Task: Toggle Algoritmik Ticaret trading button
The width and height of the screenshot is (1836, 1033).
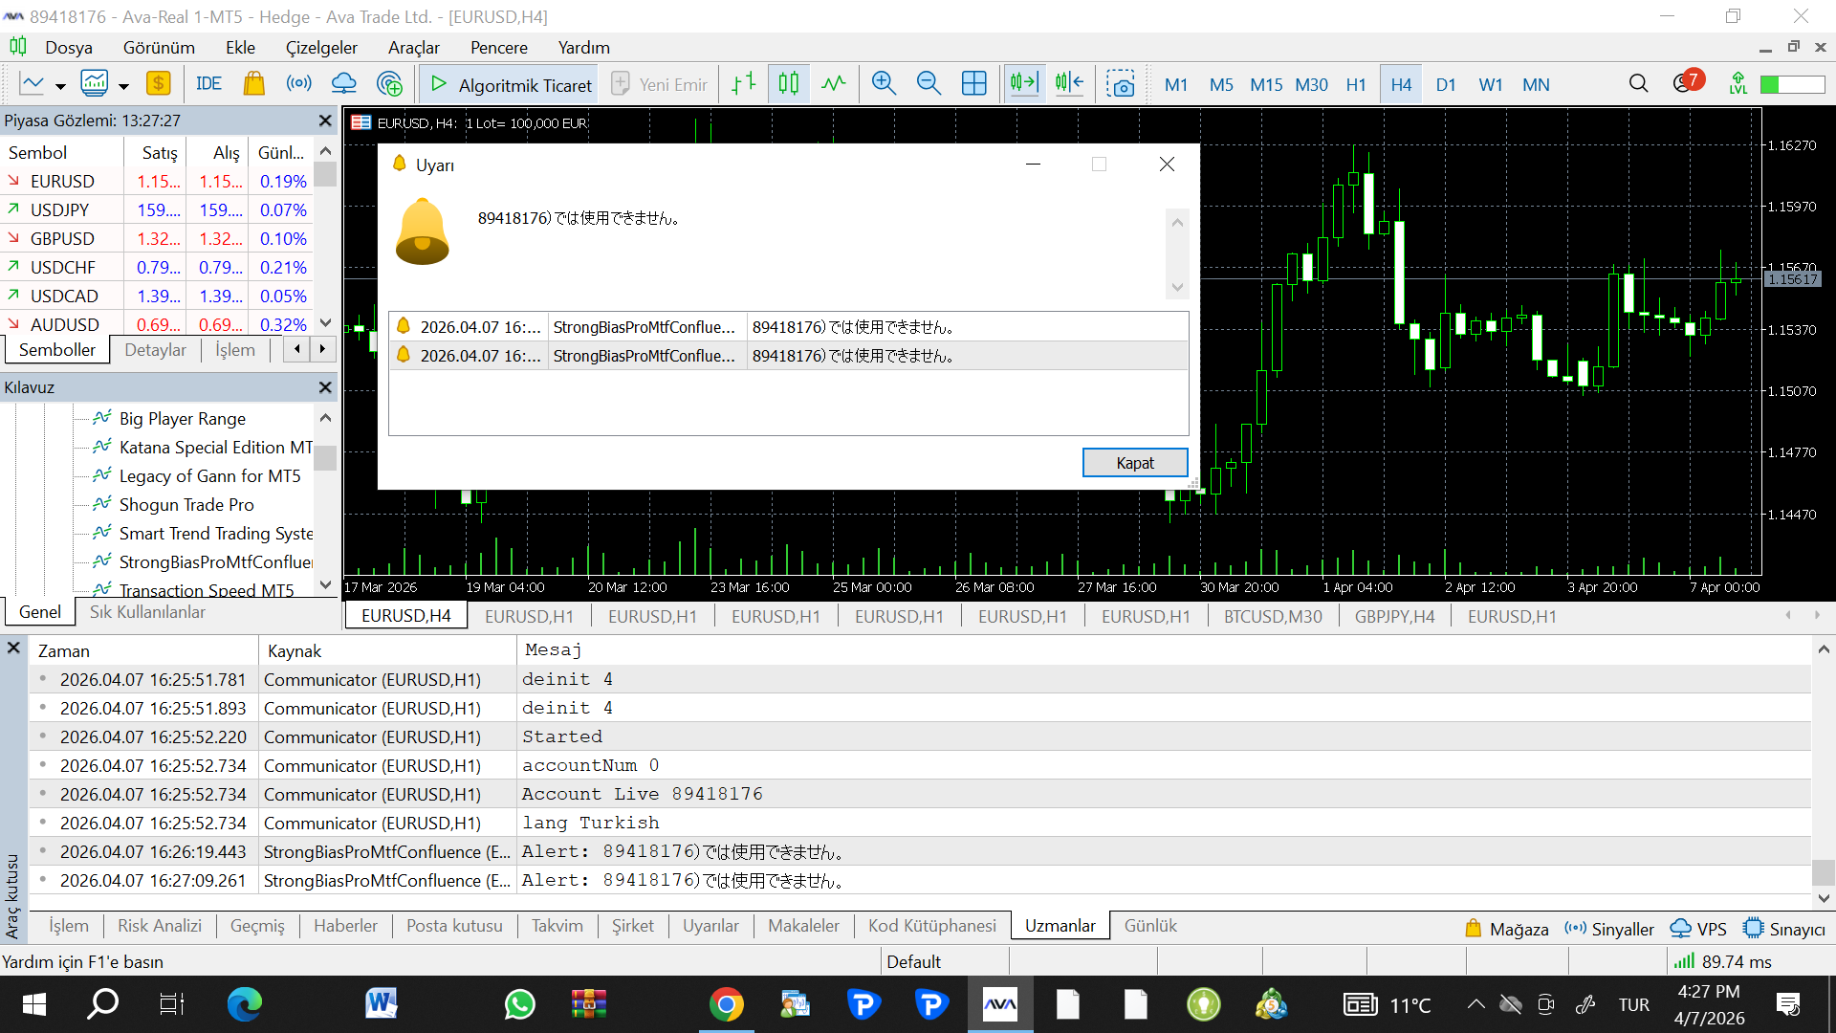Action: point(511,84)
